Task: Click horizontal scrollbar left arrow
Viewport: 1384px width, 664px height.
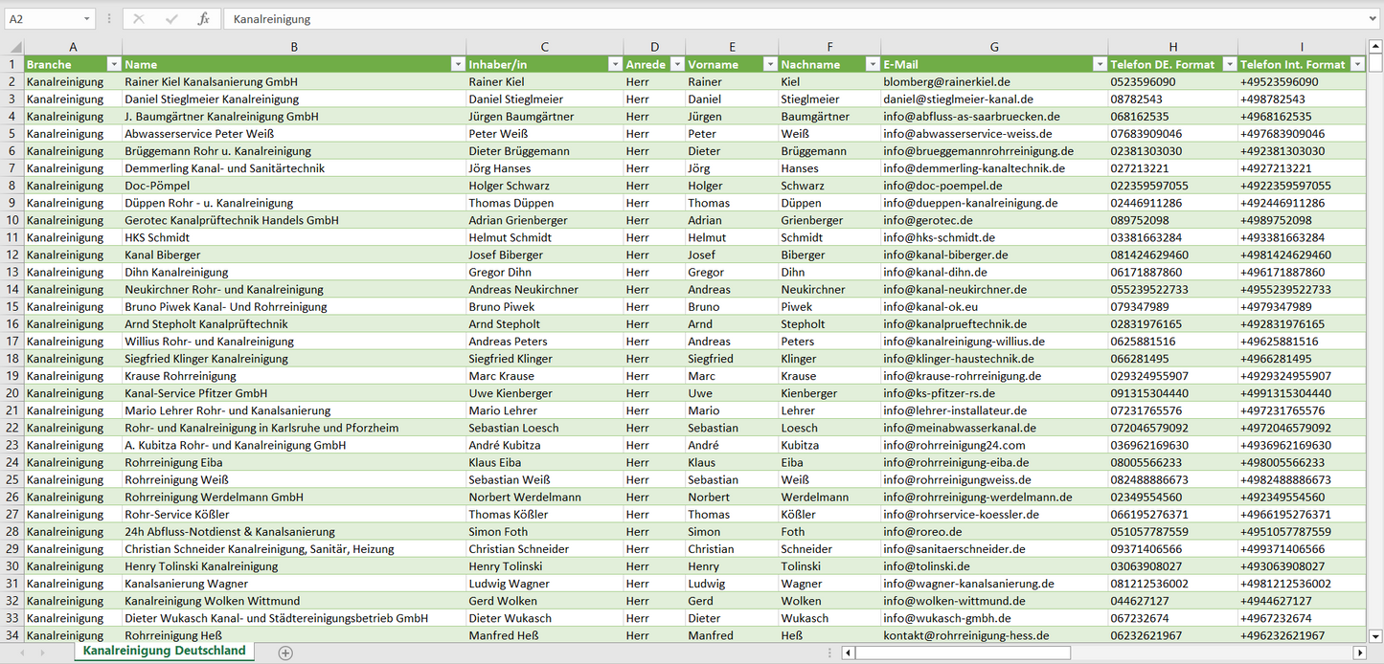Action: (x=848, y=653)
